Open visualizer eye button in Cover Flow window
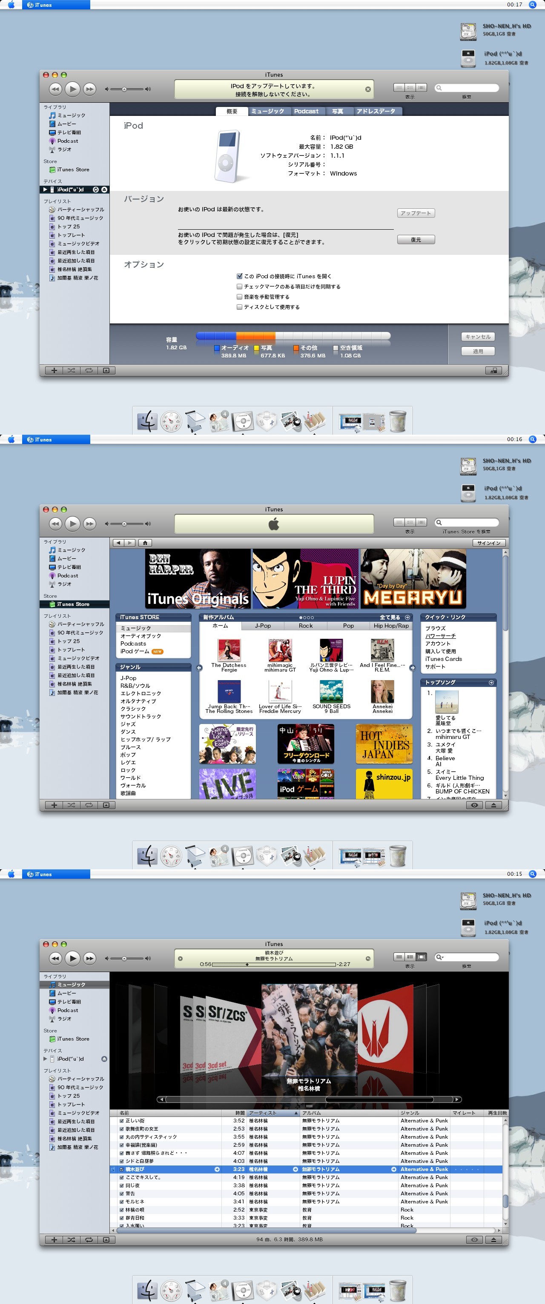This screenshot has width=545, height=1304. pyautogui.click(x=474, y=1240)
